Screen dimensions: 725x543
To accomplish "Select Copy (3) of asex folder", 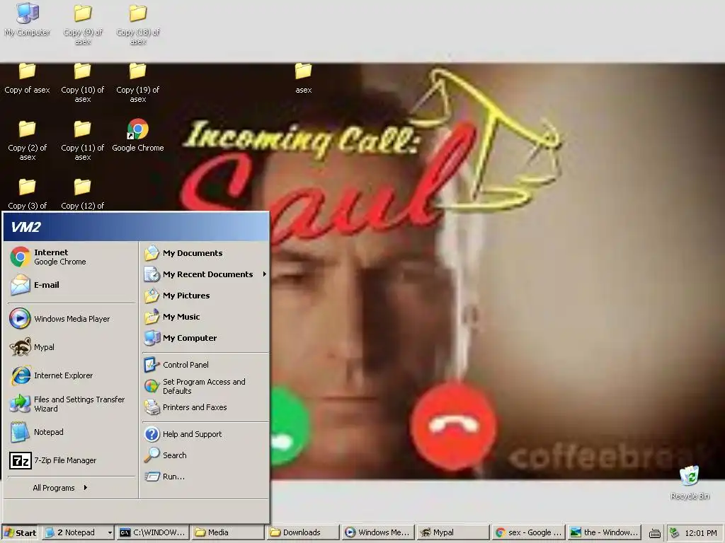I will [x=28, y=194].
